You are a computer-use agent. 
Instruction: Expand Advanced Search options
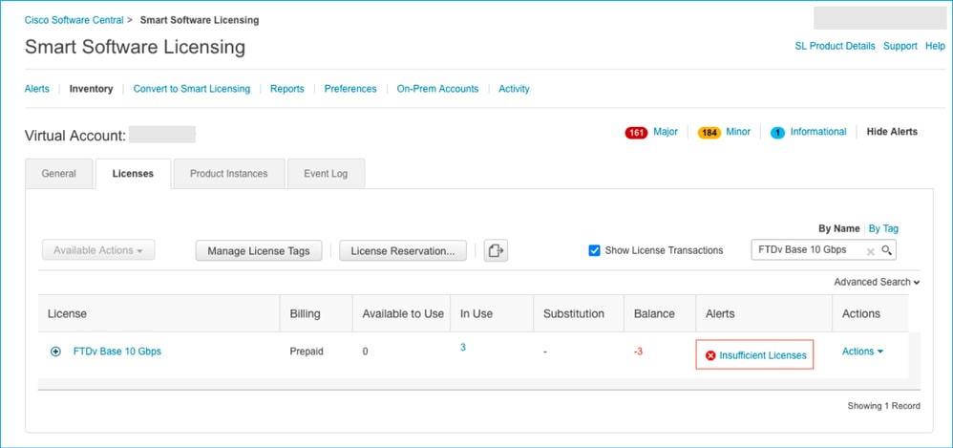tap(877, 282)
